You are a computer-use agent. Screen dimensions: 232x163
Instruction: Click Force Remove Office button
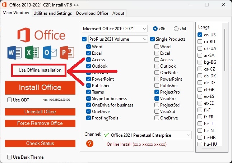click(x=40, y=123)
